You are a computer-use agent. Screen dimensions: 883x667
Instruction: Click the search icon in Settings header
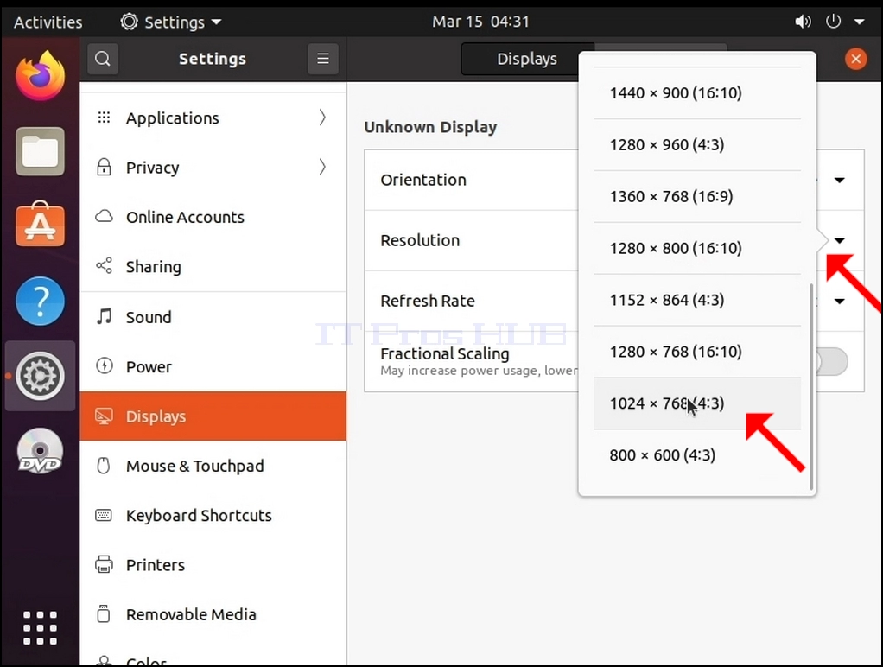click(x=103, y=59)
